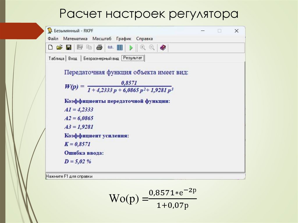298x223 pixels.
Task: Click the A1 = 4,2333 value
Action: click(79, 110)
